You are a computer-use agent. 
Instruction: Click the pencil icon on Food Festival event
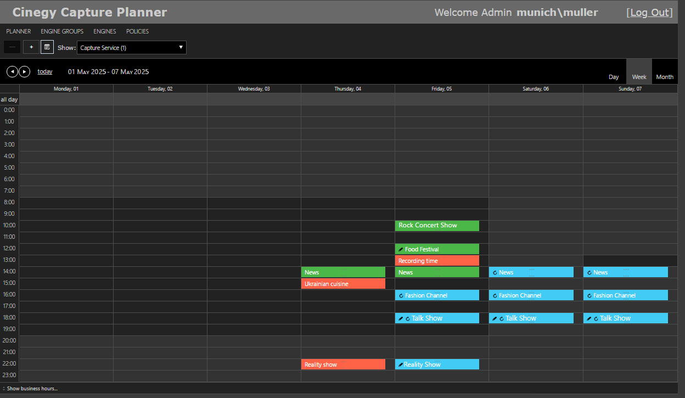point(401,249)
